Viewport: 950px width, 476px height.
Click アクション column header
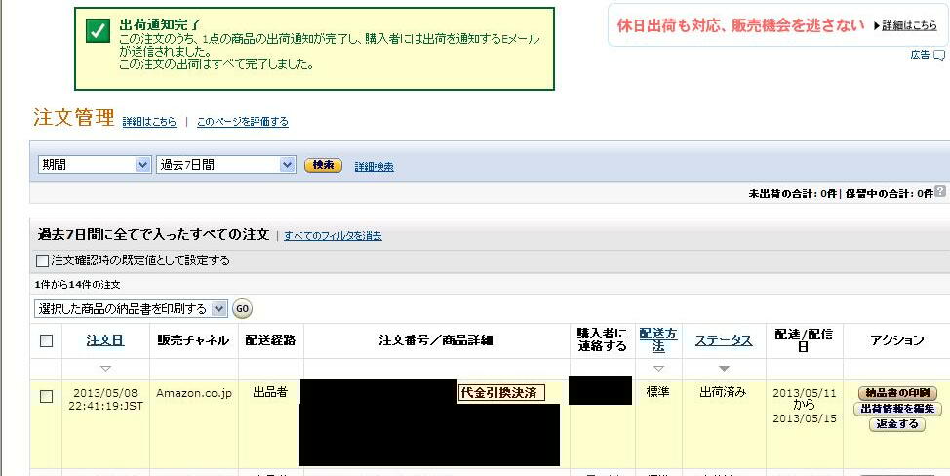[x=897, y=340]
